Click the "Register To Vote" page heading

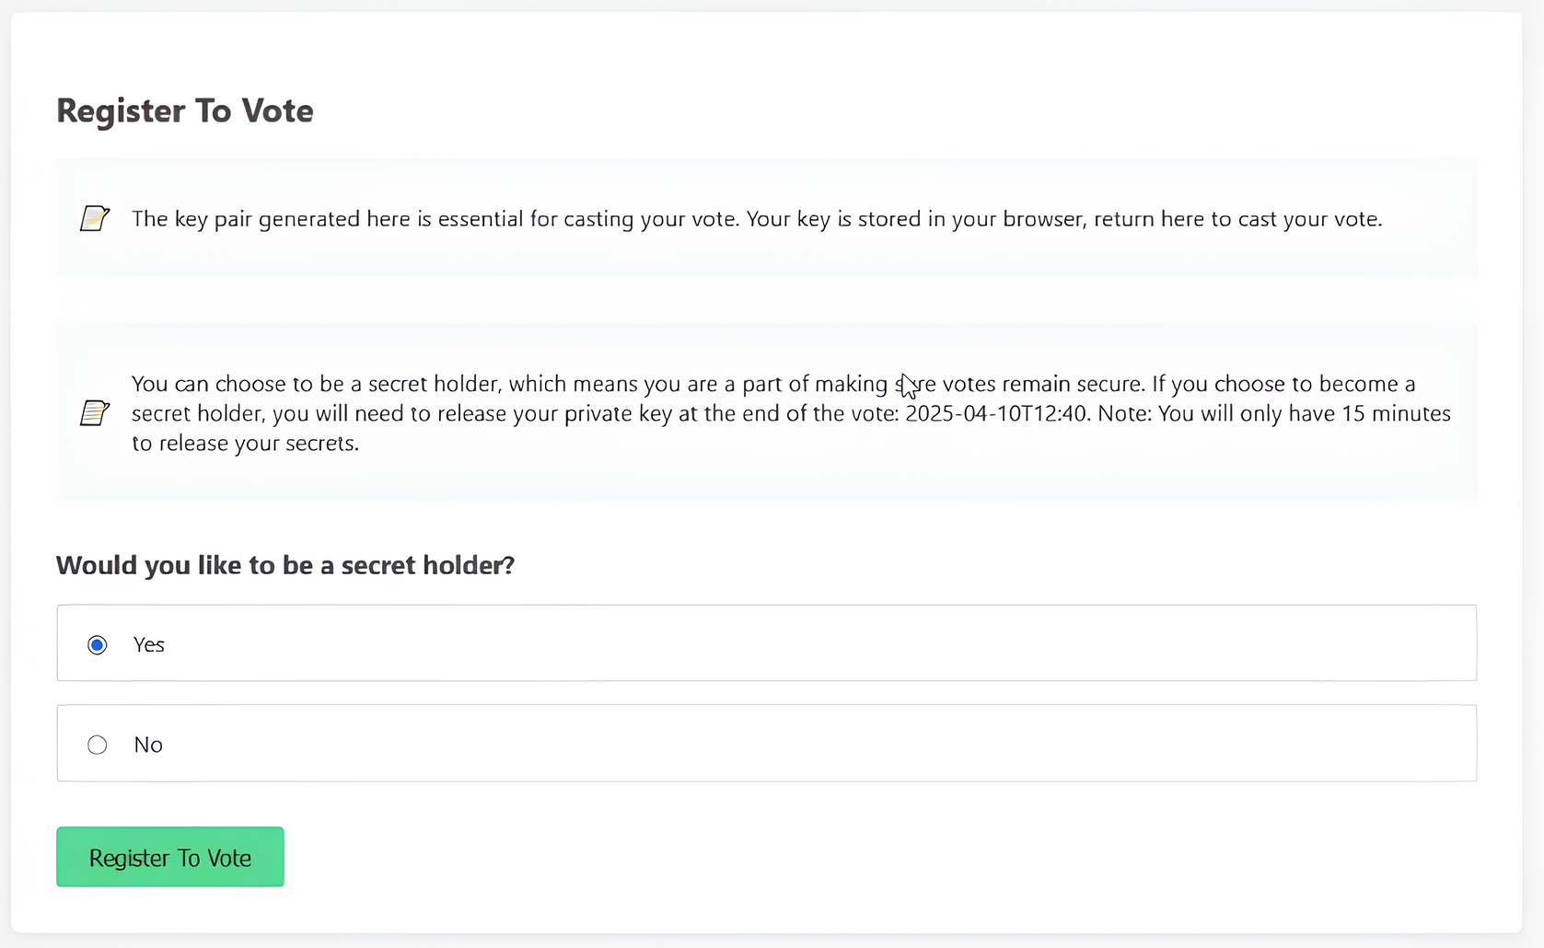185,110
